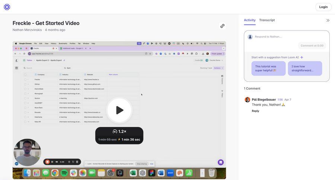Tick the checkbox for the GitHub row
Screen dimensions: 335x180
point(25,84)
